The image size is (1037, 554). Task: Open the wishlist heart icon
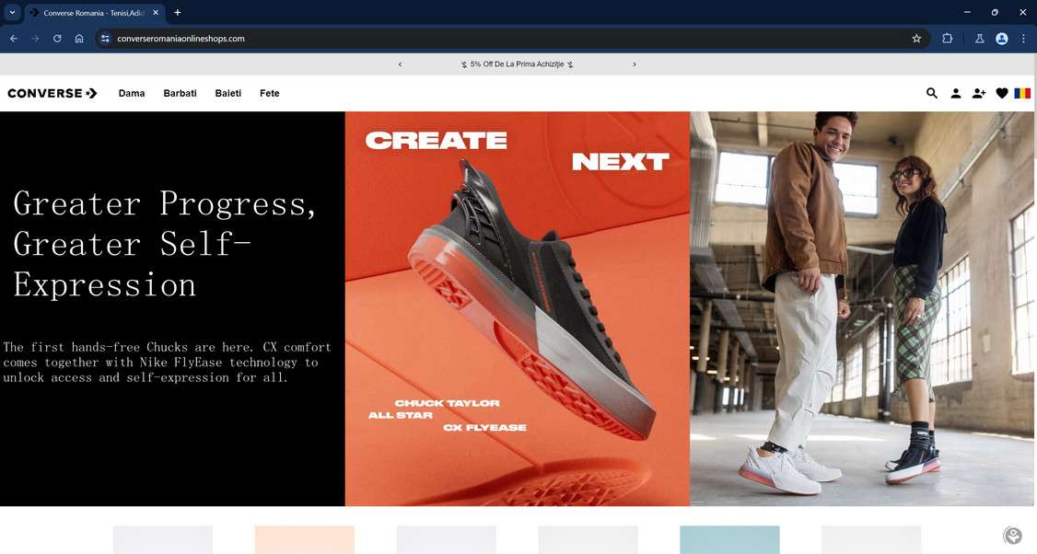tap(1002, 93)
